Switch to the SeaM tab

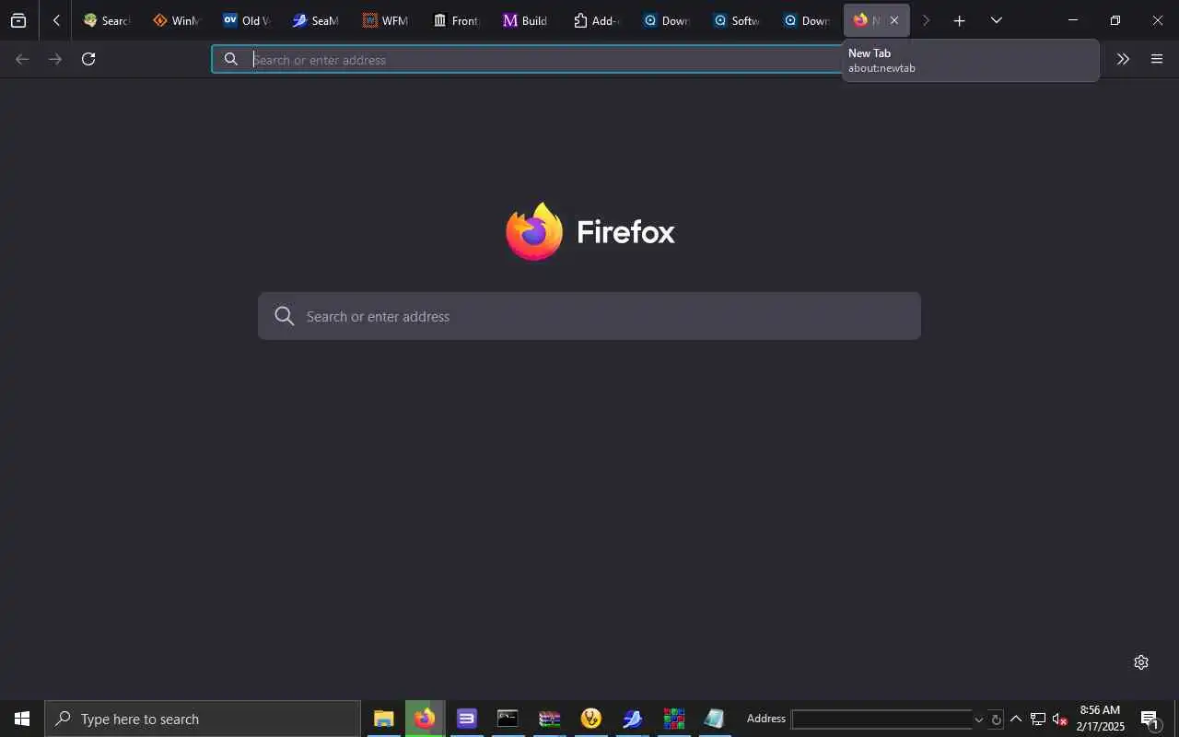click(316, 20)
